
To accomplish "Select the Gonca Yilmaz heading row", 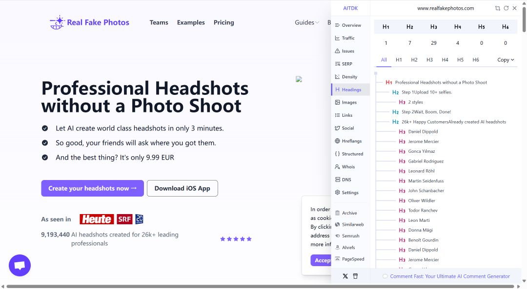I will [x=417, y=151].
